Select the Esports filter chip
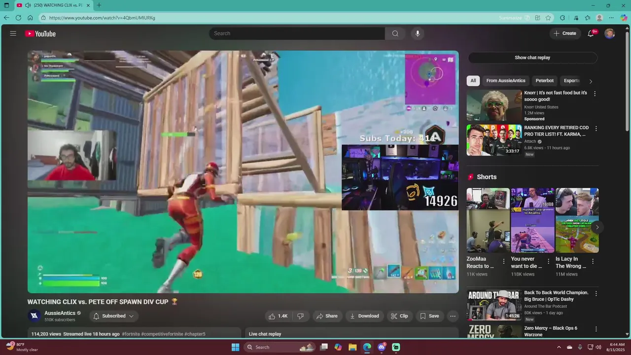 click(572, 81)
